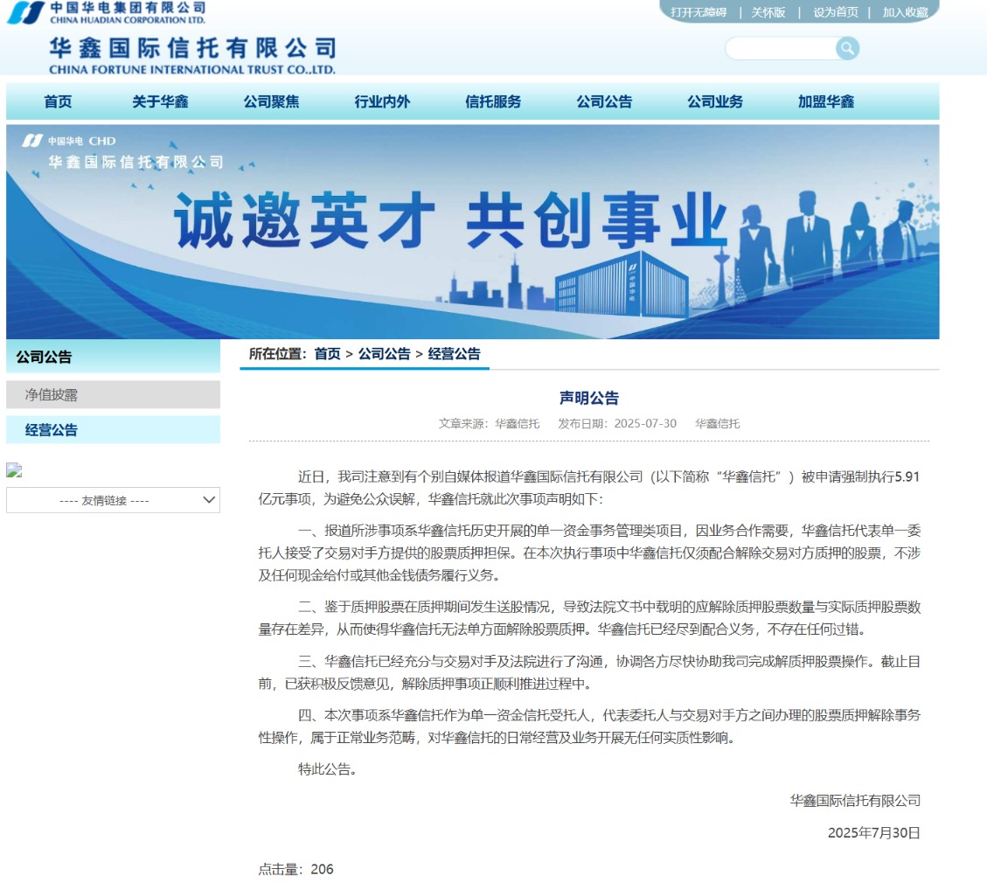The image size is (987, 883).
Task: Click 加入收藏 link
Action: click(905, 12)
